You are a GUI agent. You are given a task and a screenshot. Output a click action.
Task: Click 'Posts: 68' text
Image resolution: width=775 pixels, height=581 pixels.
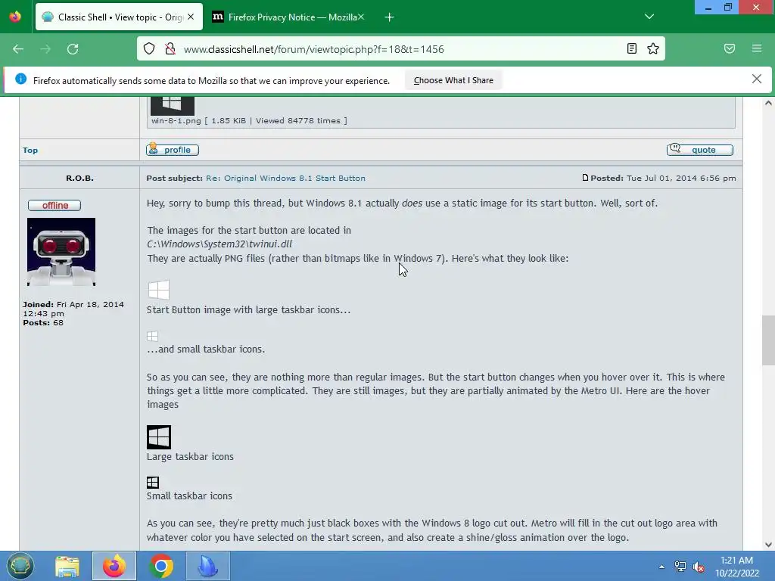(43, 322)
